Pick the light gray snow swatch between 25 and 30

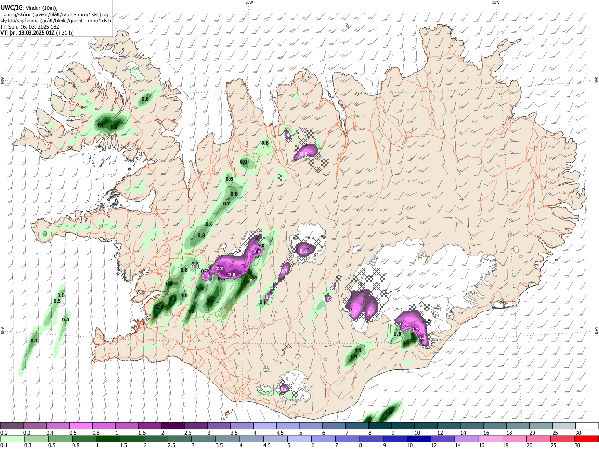(x=564, y=426)
